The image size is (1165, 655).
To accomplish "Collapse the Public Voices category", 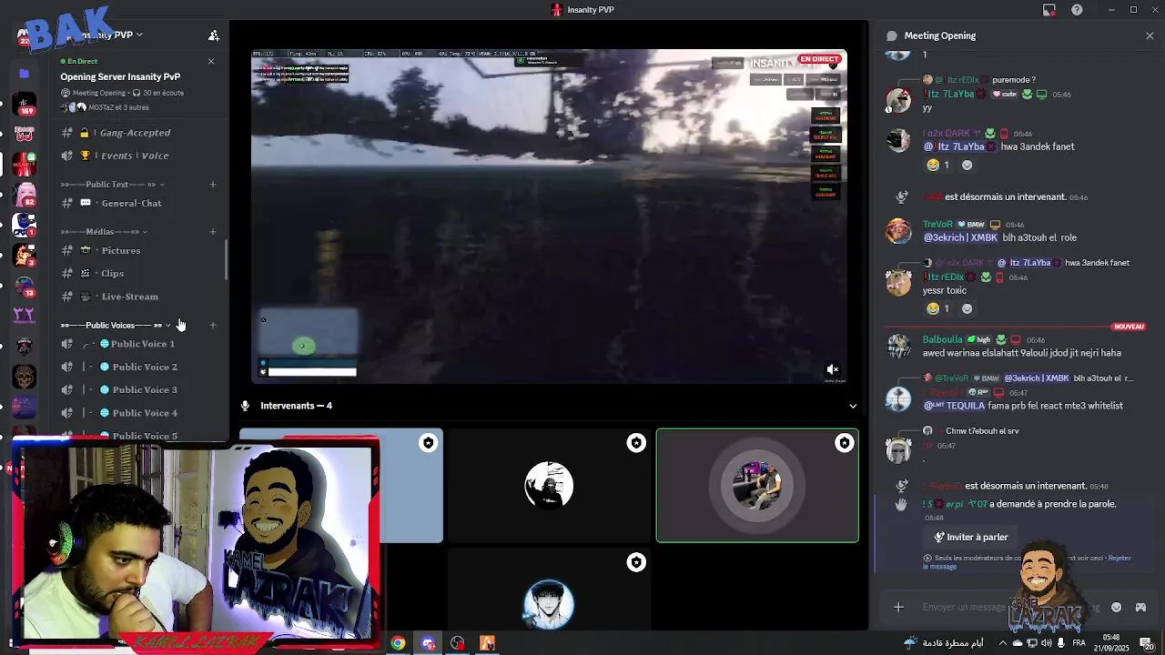I will (x=116, y=326).
